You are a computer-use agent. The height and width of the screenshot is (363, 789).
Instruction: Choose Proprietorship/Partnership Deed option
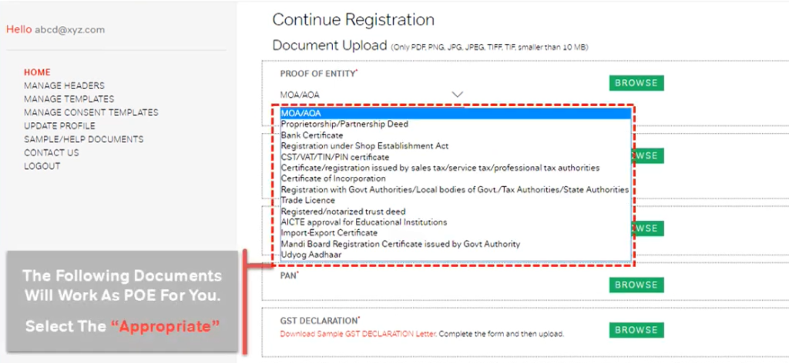[x=456, y=124]
